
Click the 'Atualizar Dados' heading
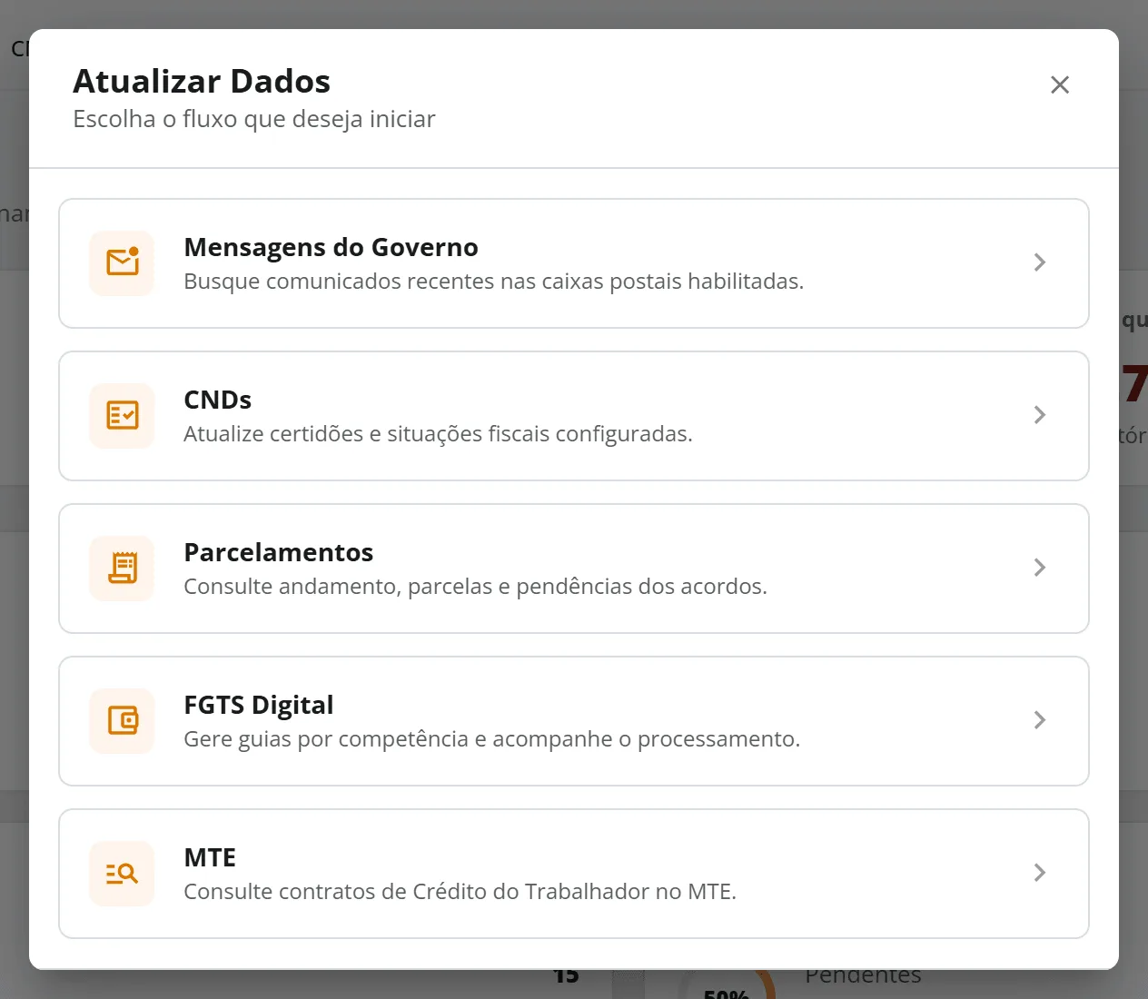click(202, 81)
